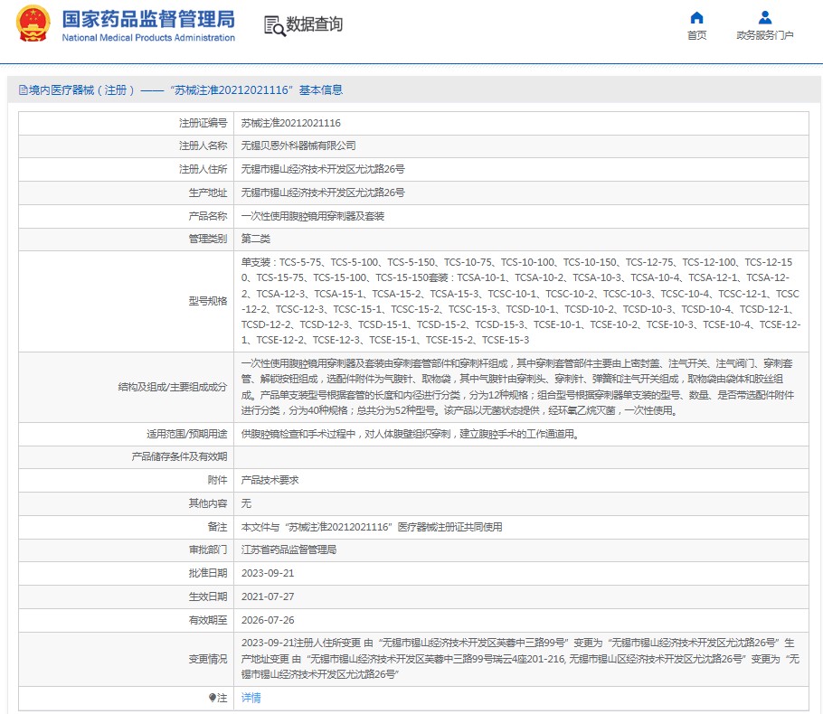The image size is (823, 714).
Task: Click attachment value 产品技术要求
Action: click(270, 480)
